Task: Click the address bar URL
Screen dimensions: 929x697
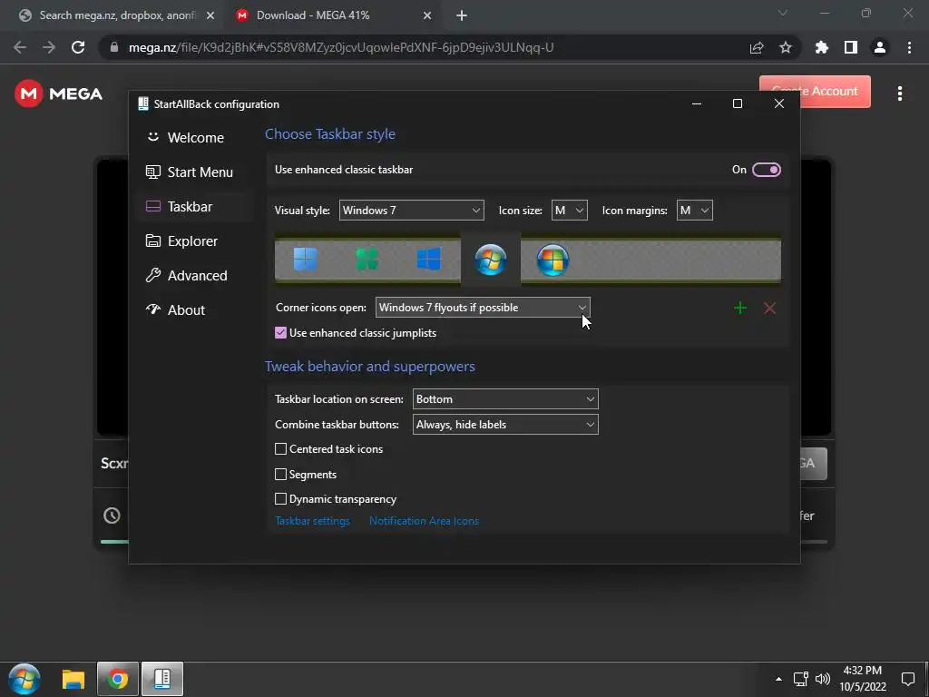Action: (341, 47)
